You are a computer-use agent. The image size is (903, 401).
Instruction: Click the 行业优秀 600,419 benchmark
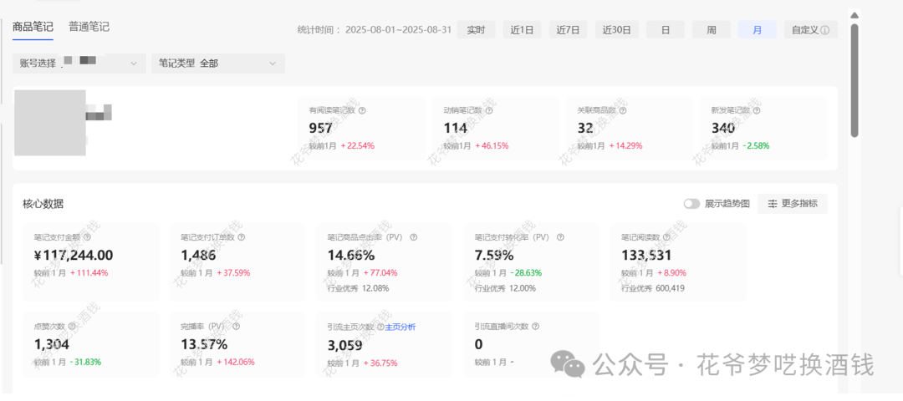coord(653,288)
